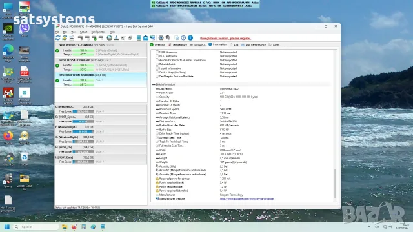This screenshot has width=413, height=232.
Task: Click the envelope send report toolbar icon
Action: pos(145,38)
